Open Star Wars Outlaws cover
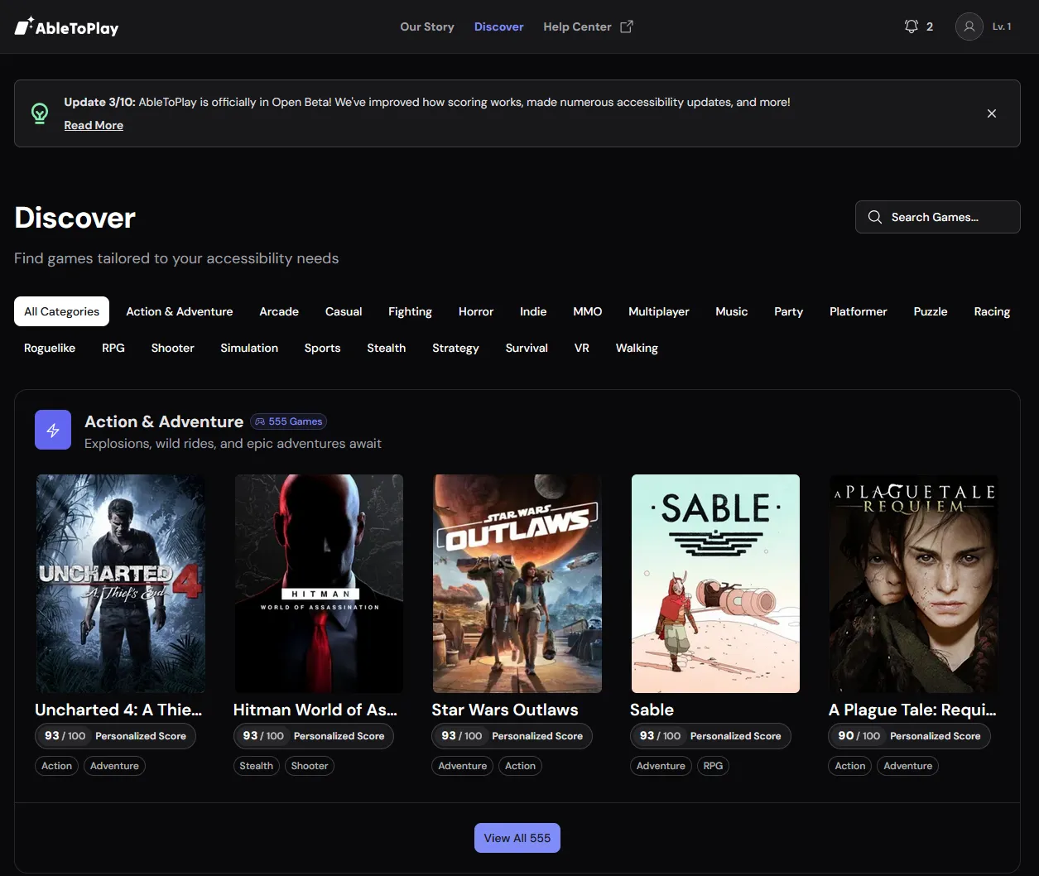 517,584
